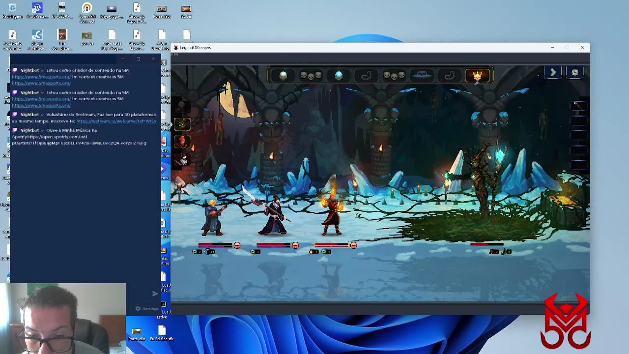Minimize the chat overlay window

tap(123, 59)
